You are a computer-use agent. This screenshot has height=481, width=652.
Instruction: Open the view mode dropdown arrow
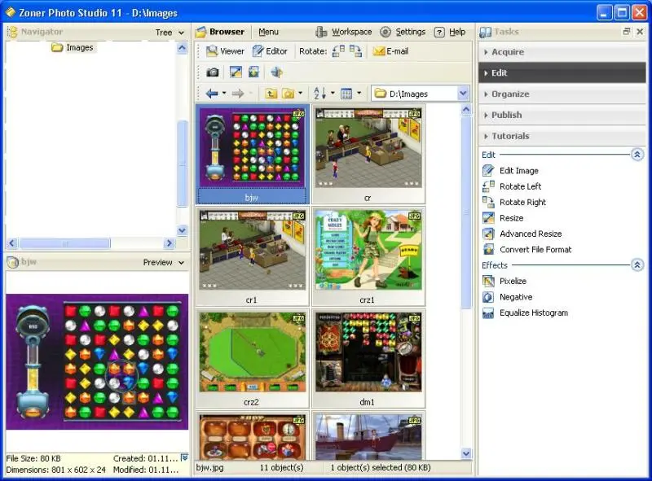click(359, 94)
